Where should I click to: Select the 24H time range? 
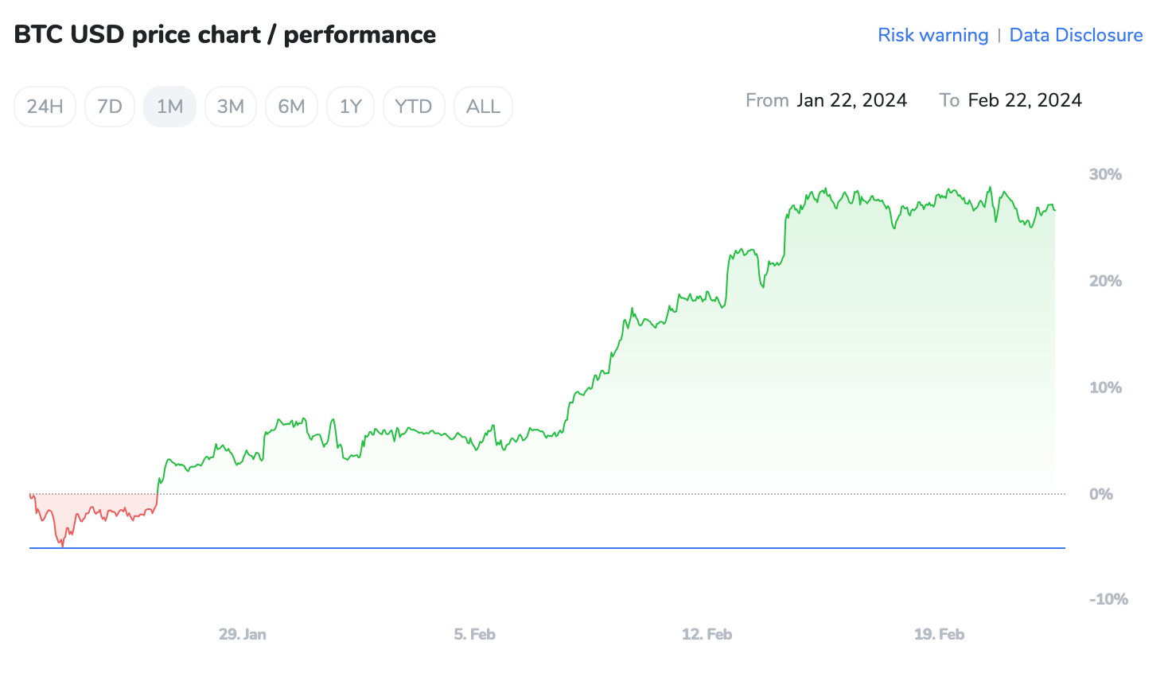pos(45,106)
